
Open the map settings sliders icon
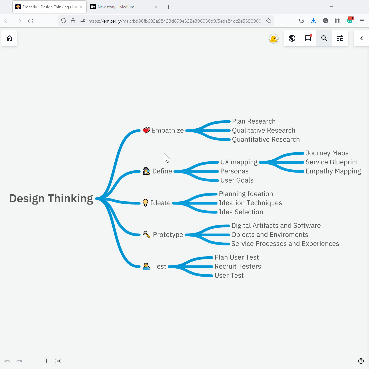pyautogui.click(x=340, y=38)
